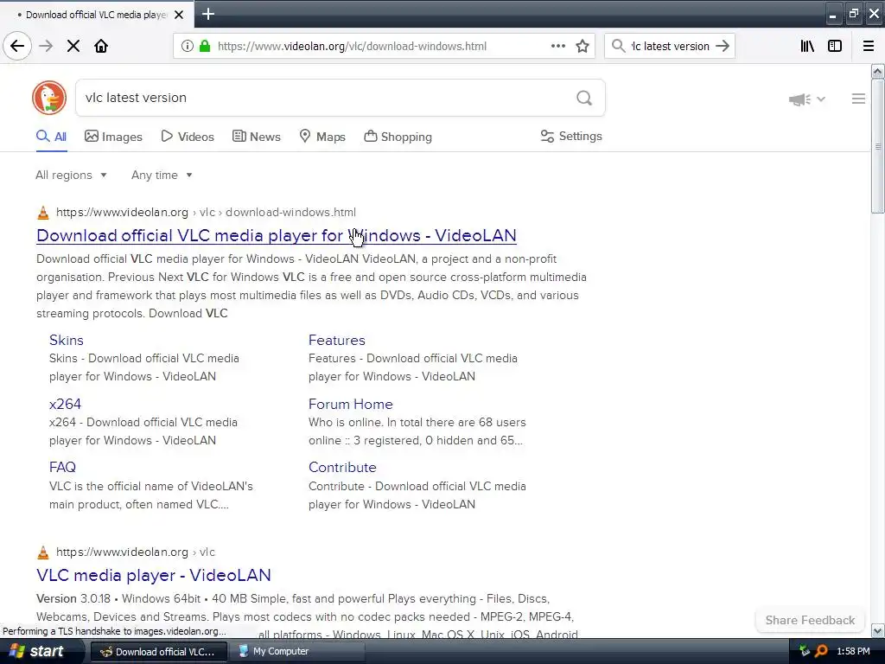Open page actions three-dot menu
The height and width of the screenshot is (664, 885).
coord(557,46)
